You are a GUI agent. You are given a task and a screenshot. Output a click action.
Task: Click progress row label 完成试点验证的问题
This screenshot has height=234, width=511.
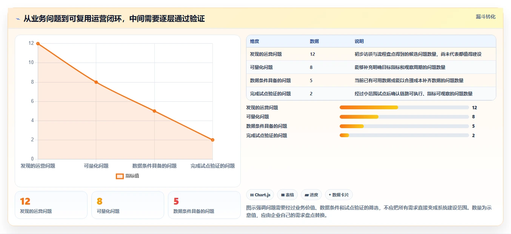266,135
